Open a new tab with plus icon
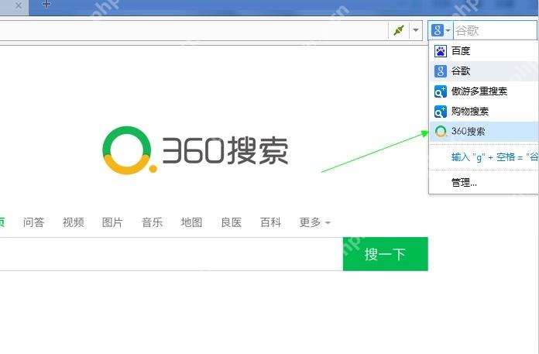The height and width of the screenshot is (354, 539). pos(46,5)
